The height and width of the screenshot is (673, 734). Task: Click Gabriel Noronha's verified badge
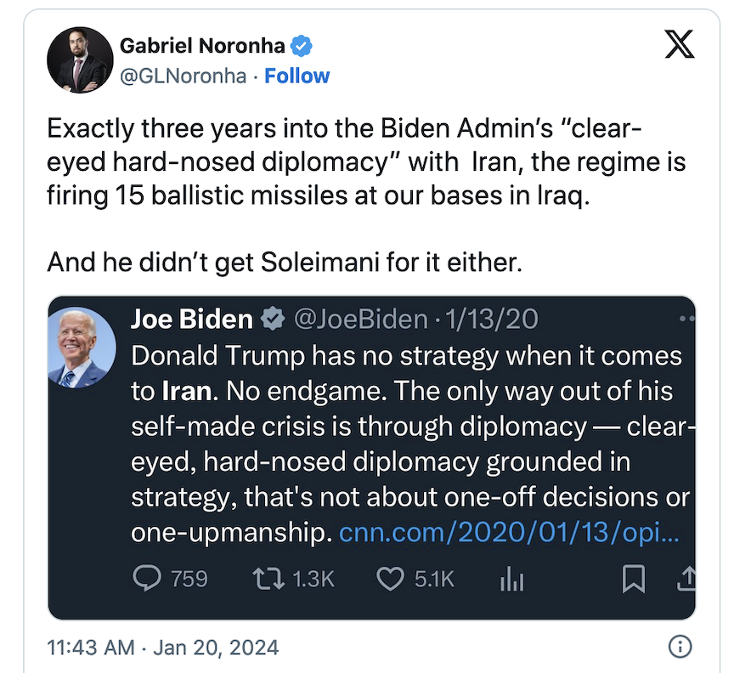(302, 45)
